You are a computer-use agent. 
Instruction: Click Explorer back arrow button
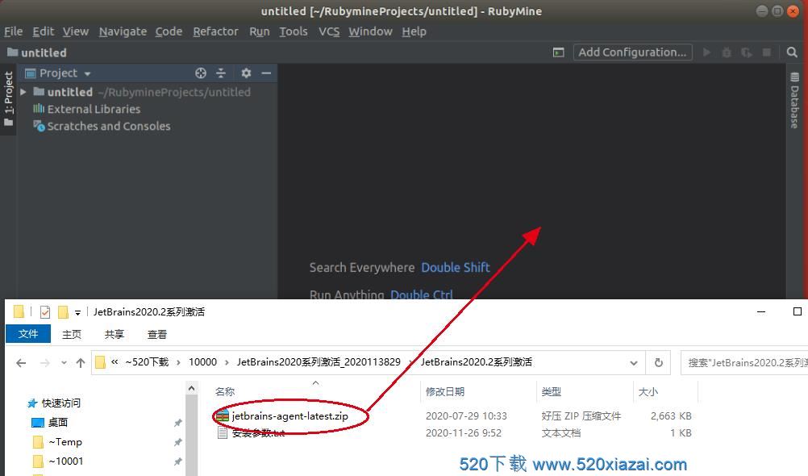[x=21, y=362]
